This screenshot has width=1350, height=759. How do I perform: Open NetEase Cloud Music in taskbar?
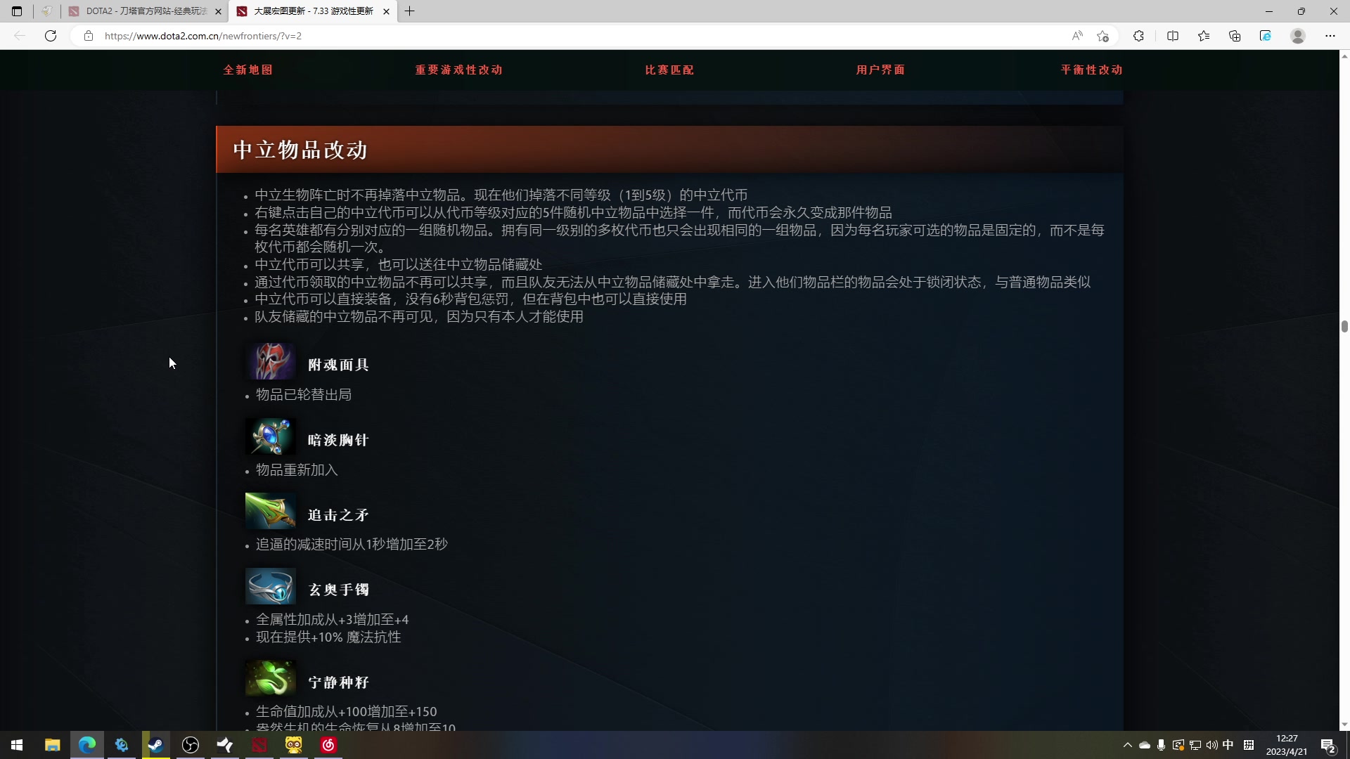tap(328, 746)
